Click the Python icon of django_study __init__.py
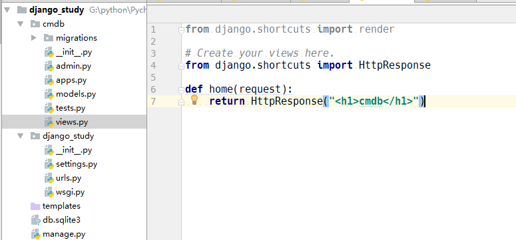The height and width of the screenshot is (240, 516). [x=49, y=150]
